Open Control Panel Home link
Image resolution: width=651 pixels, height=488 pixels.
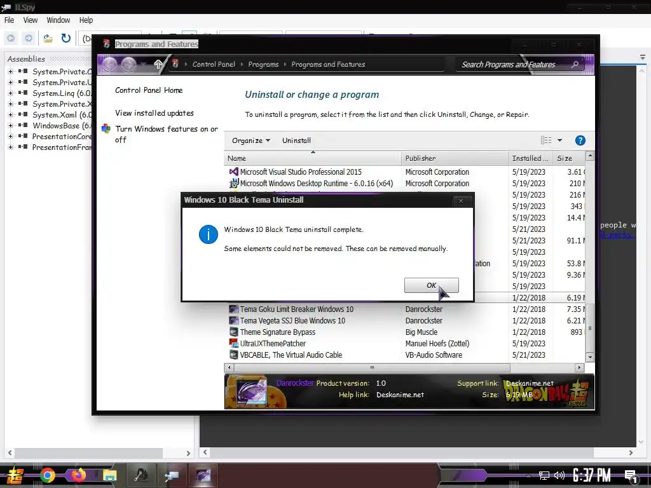(x=149, y=90)
